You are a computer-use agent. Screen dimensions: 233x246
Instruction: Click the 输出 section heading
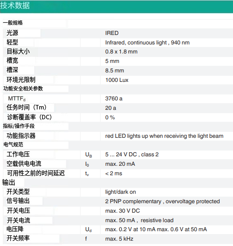(9, 183)
